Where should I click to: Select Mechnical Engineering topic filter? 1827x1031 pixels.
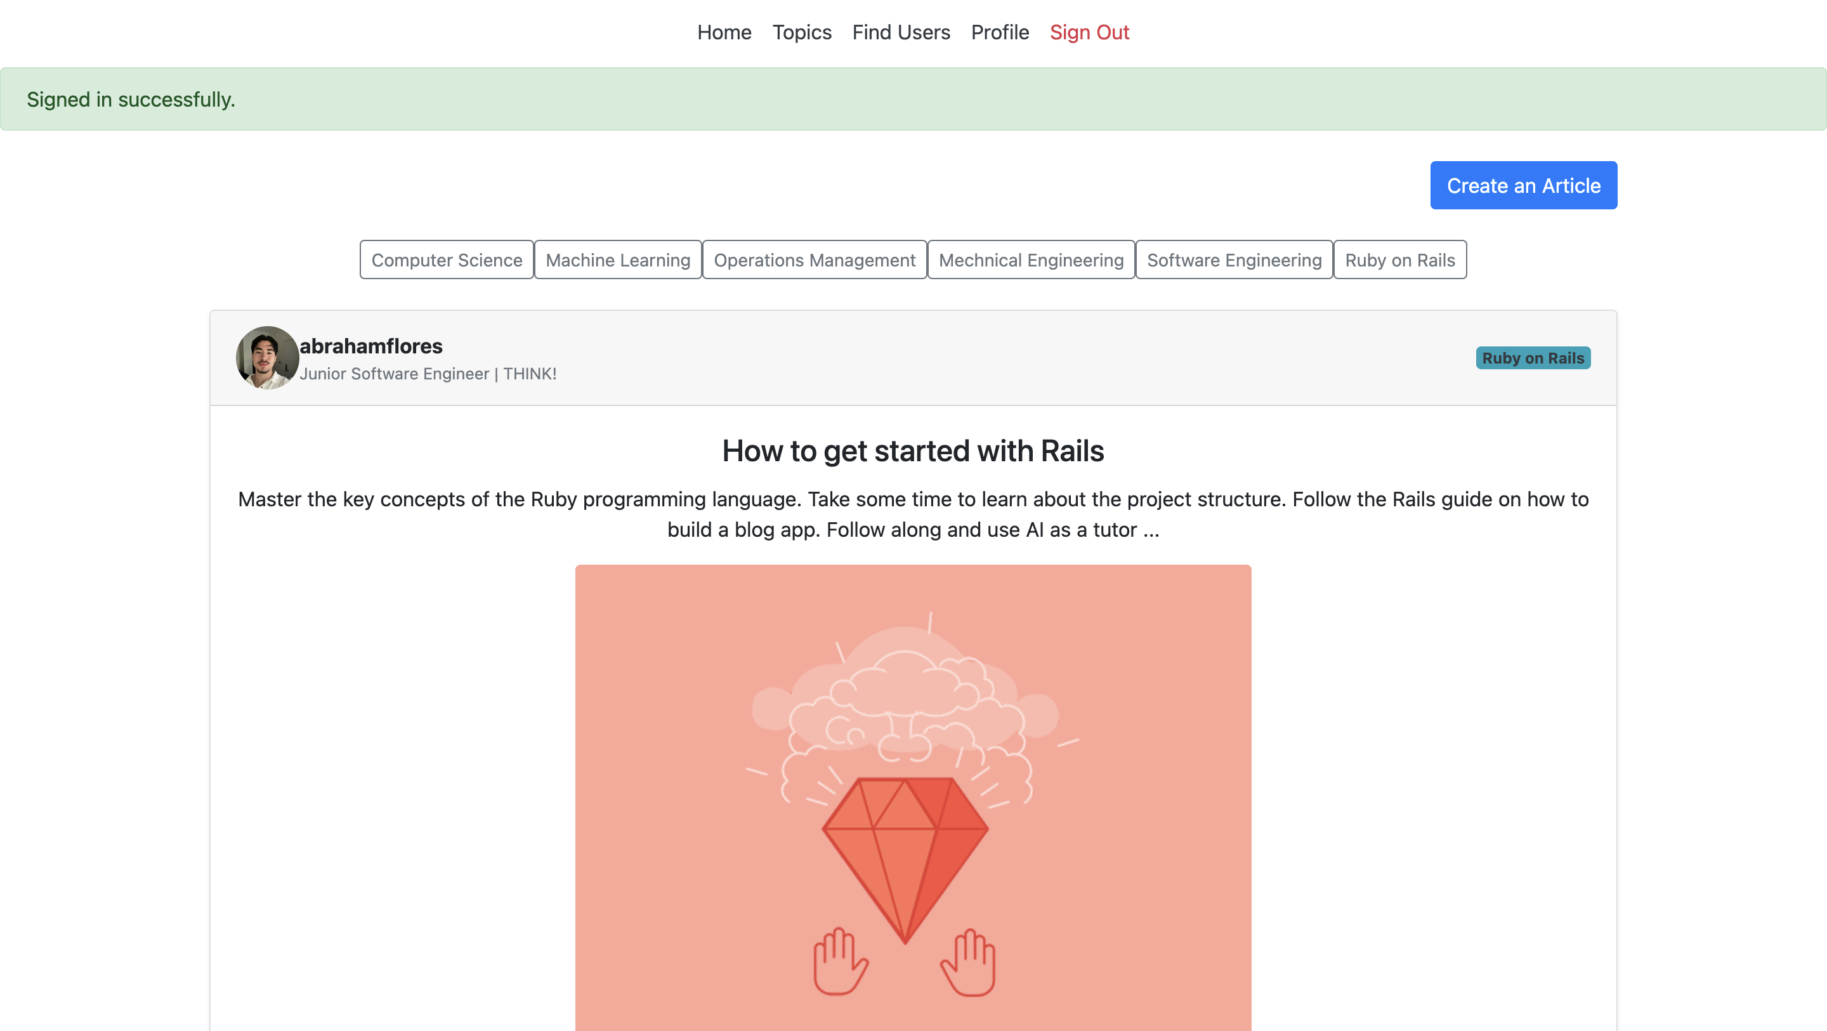pyautogui.click(x=1031, y=259)
